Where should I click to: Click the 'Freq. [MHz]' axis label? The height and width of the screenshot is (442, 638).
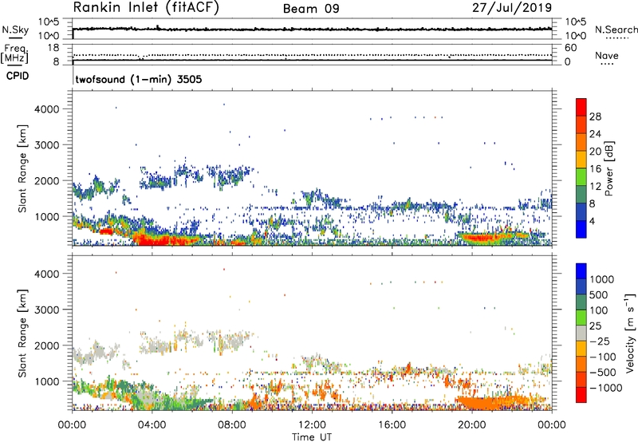point(14,54)
